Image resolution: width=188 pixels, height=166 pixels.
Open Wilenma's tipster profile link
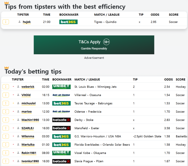[x=28, y=137]
